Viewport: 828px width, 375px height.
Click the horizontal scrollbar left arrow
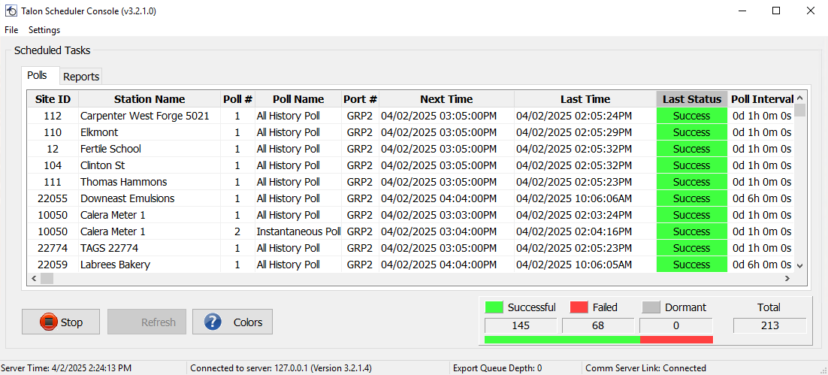(34, 278)
